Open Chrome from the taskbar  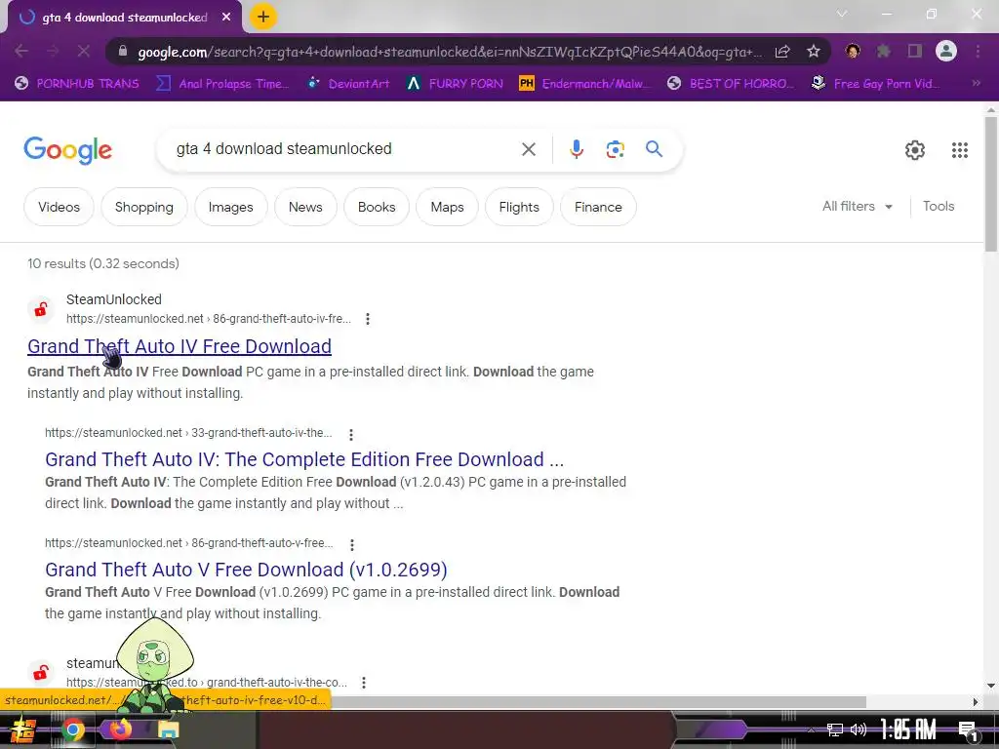[x=73, y=729]
